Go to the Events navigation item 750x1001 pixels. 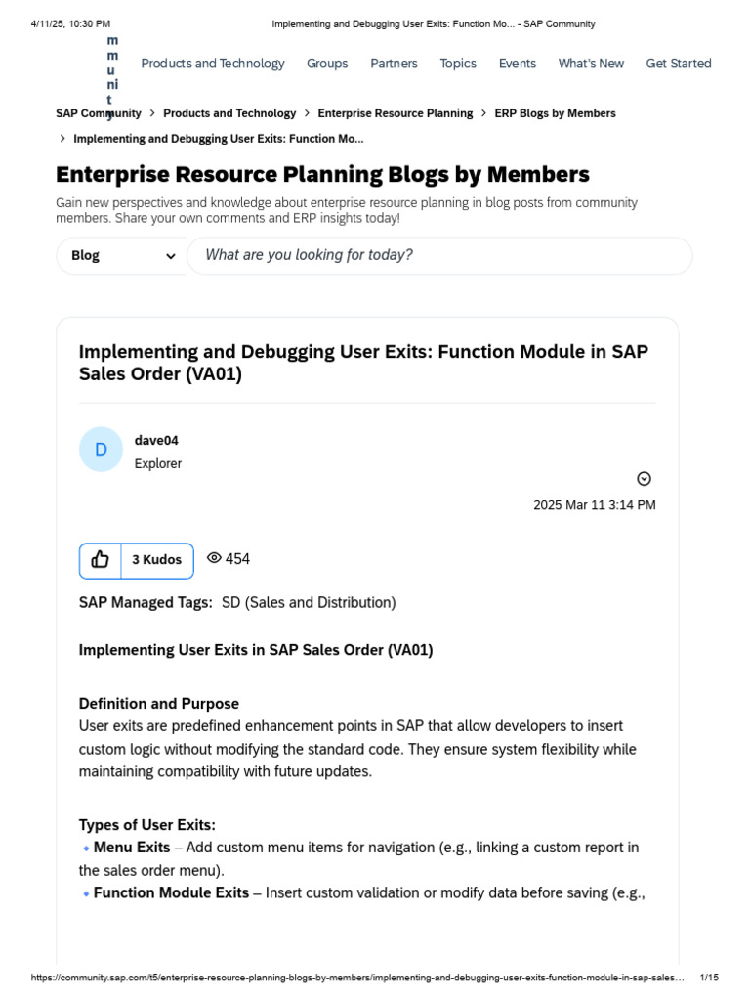click(x=518, y=64)
